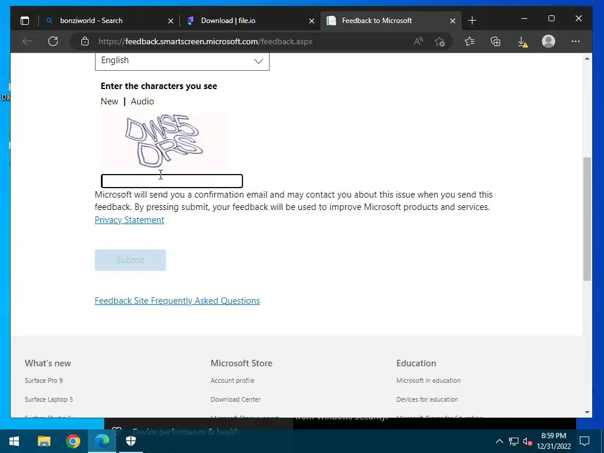Switch to bonziworld - Search tab

pyautogui.click(x=110, y=21)
